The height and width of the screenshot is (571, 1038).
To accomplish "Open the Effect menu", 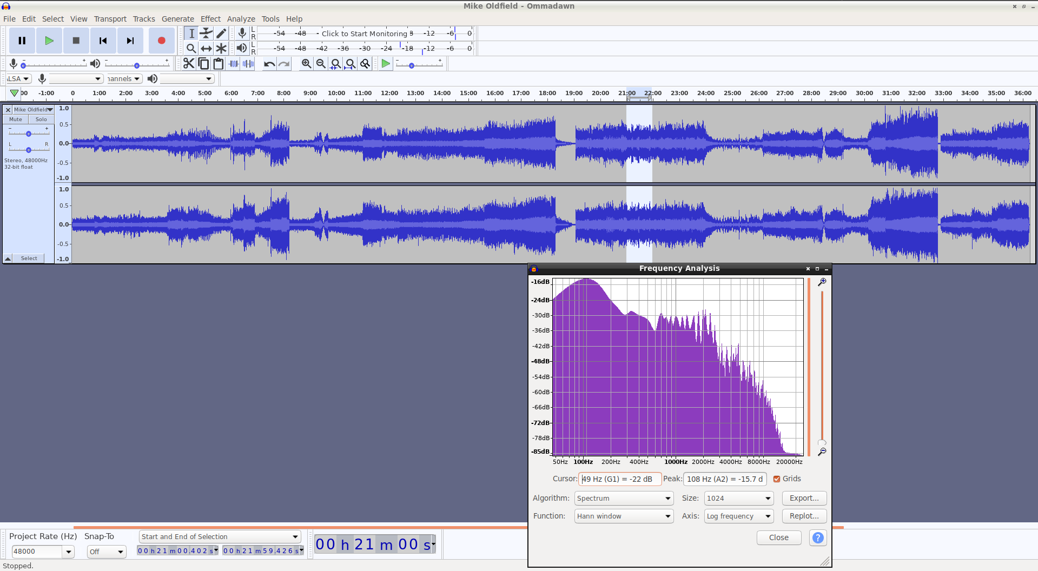I will coord(210,19).
